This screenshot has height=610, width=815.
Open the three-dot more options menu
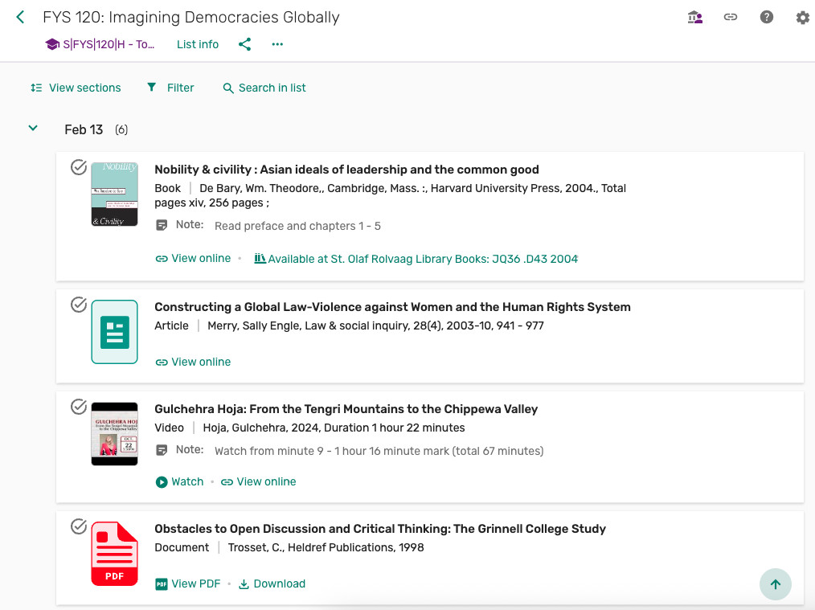[277, 44]
